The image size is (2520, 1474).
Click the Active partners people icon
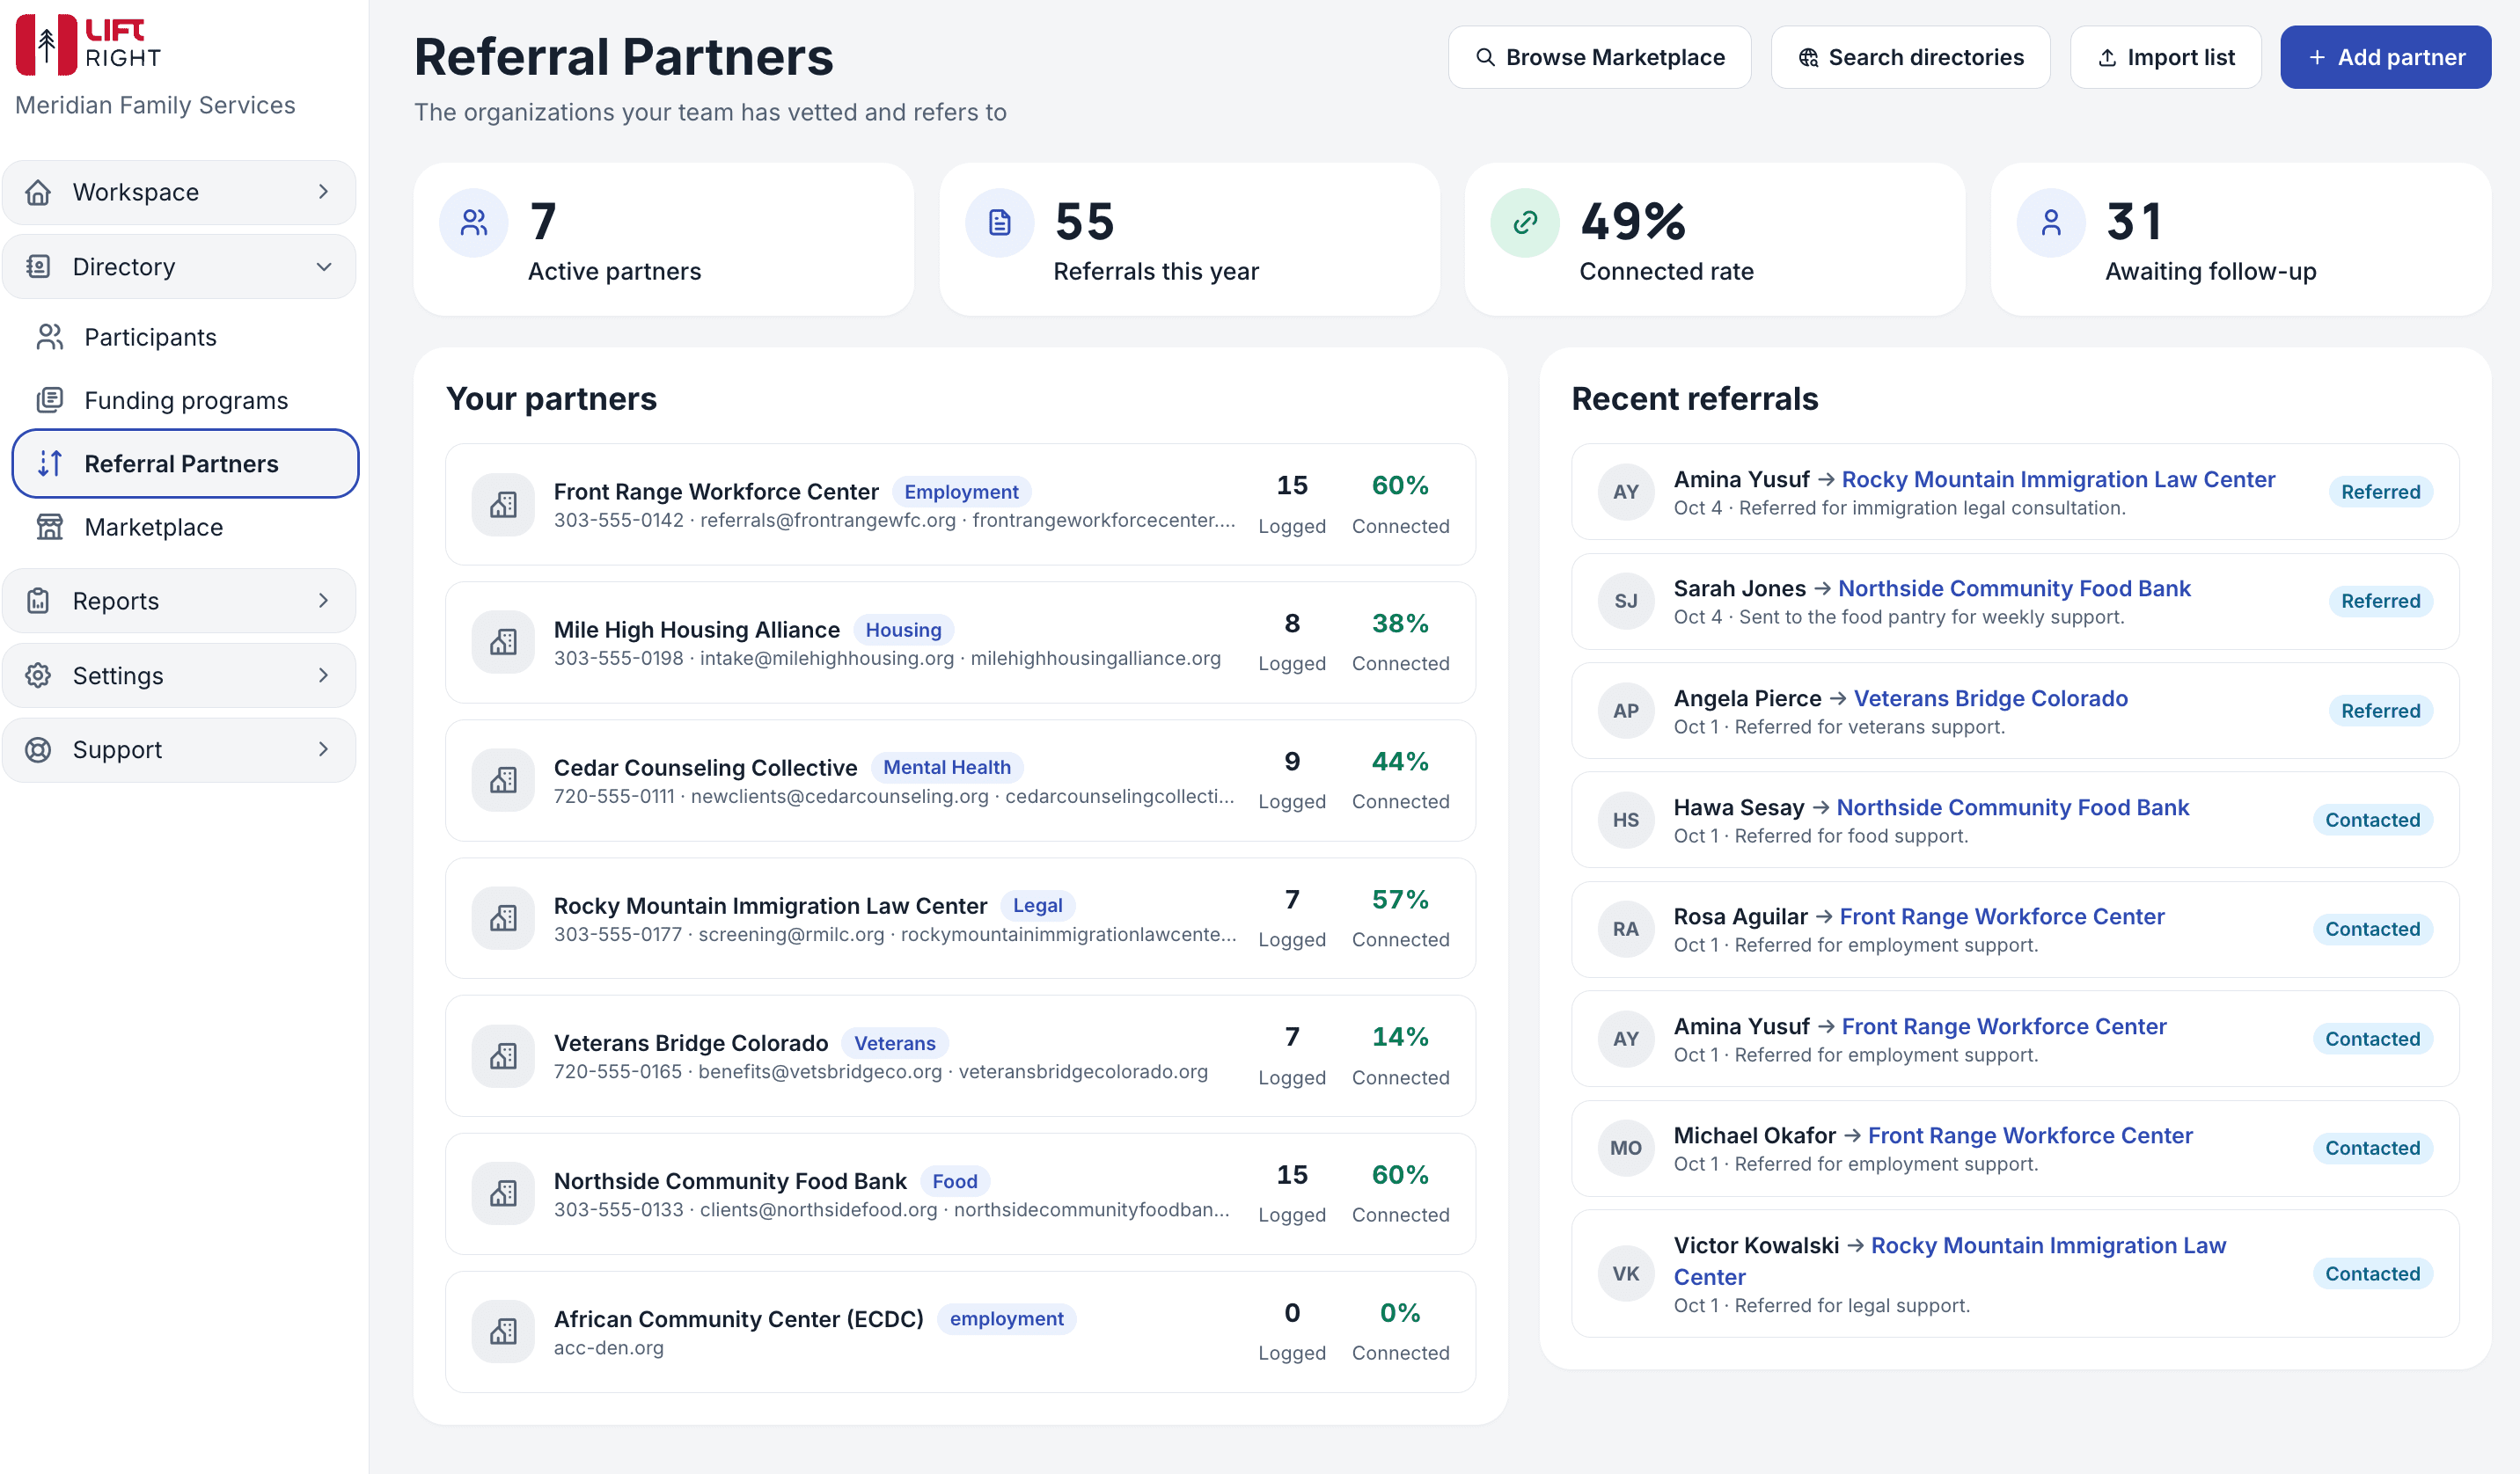click(x=474, y=222)
